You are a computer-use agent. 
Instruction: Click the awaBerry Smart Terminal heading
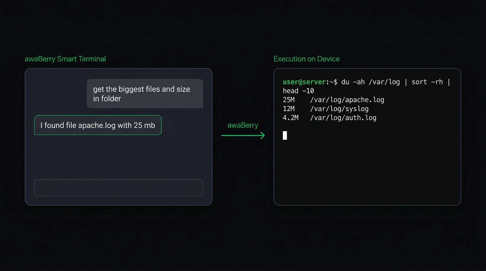click(65, 59)
